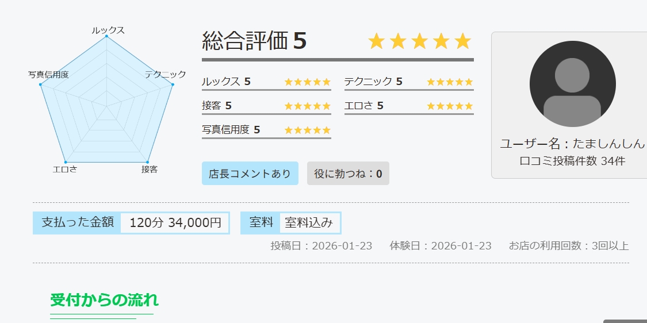
Task: Click the 受付からの流れ section heading
Action: pyautogui.click(x=104, y=299)
